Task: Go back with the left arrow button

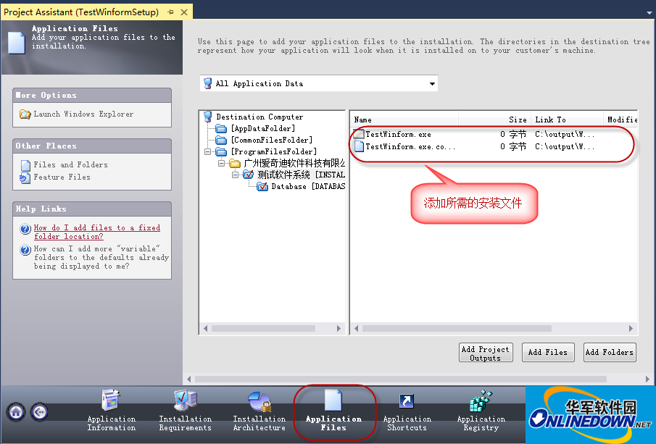Action: [x=39, y=412]
